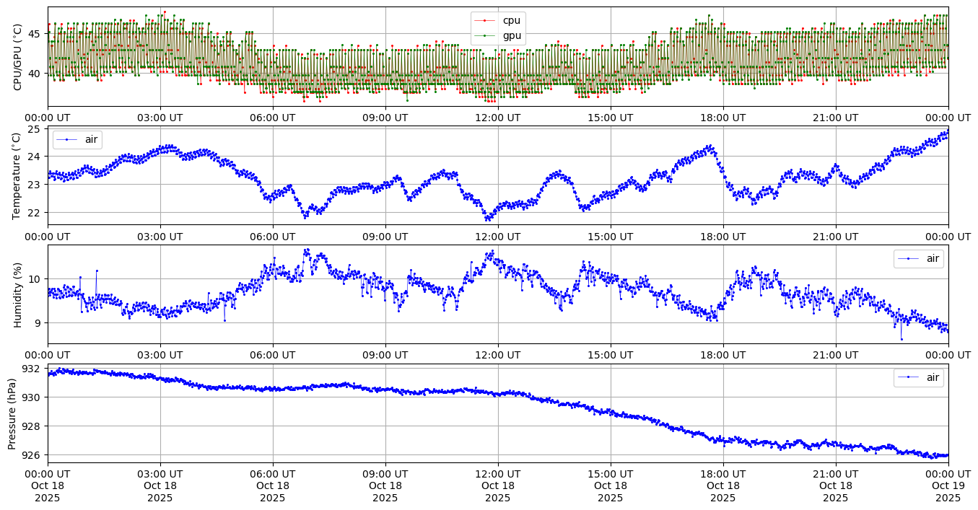Screen dimensions: 978x510
Task: Click the Humidity (%) y-axis label
Action: [18, 294]
